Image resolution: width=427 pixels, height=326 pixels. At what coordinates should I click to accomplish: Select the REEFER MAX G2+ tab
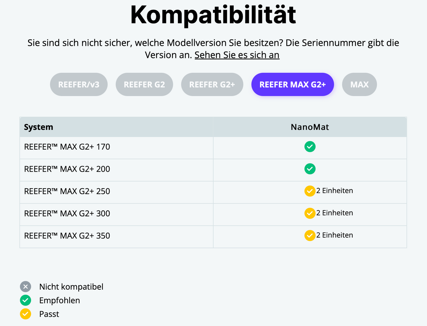point(293,85)
